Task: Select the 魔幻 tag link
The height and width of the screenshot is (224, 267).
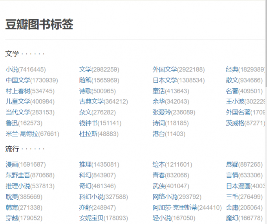Action: coord(232,218)
